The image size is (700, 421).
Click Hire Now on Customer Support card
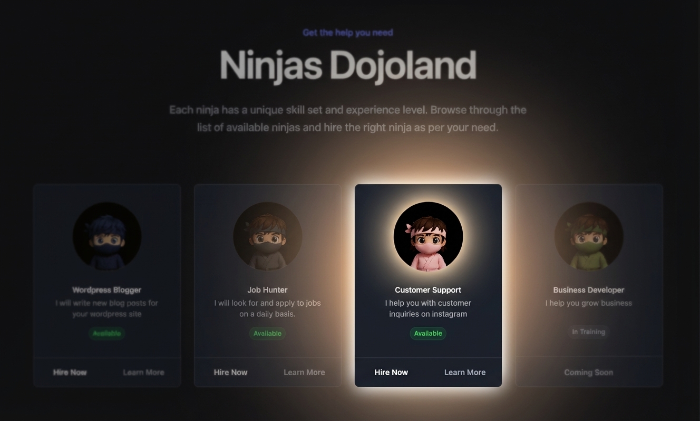[x=391, y=372]
